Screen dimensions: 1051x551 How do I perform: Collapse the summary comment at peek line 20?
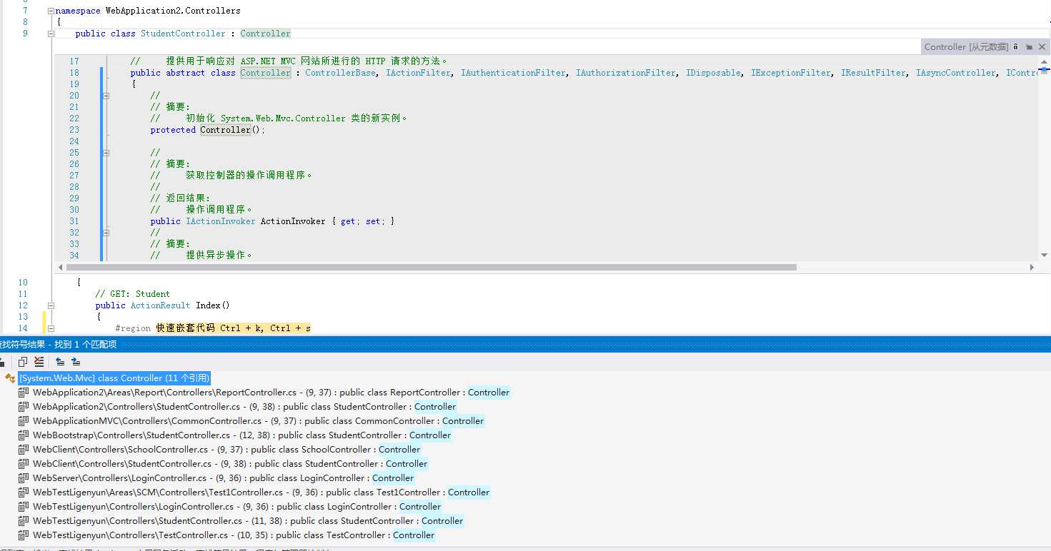(x=106, y=96)
